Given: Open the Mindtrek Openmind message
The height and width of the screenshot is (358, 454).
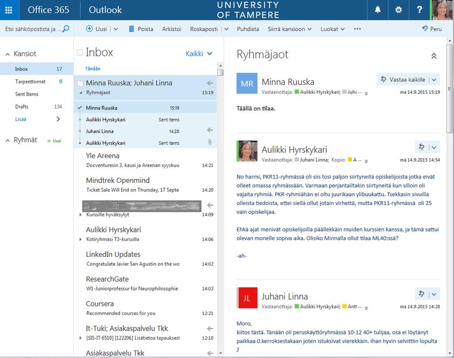Looking at the screenshot, I should click(x=145, y=185).
